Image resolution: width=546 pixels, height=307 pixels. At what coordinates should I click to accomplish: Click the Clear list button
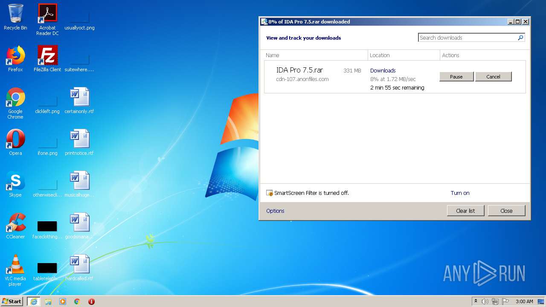click(465, 211)
